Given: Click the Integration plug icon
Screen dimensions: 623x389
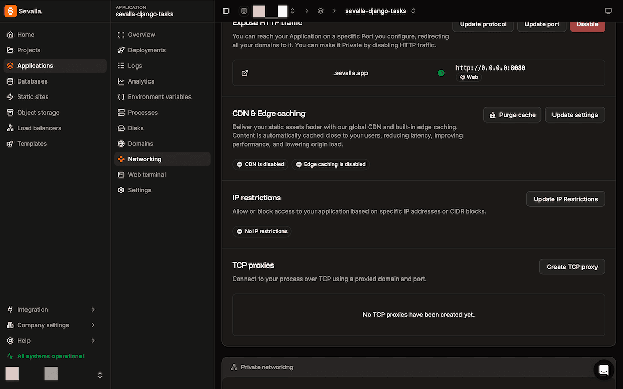Looking at the screenshot, I should (10, 310).
